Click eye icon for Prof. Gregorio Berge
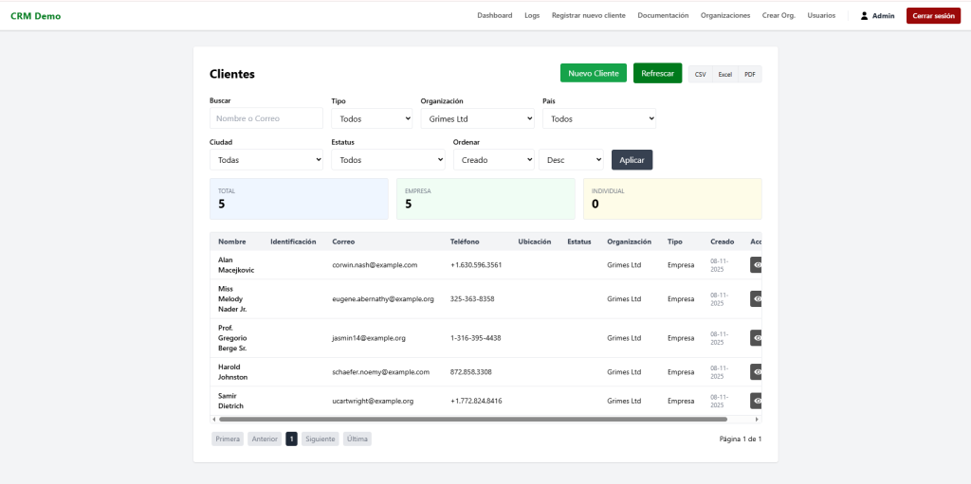 click(x=757, y=338)
